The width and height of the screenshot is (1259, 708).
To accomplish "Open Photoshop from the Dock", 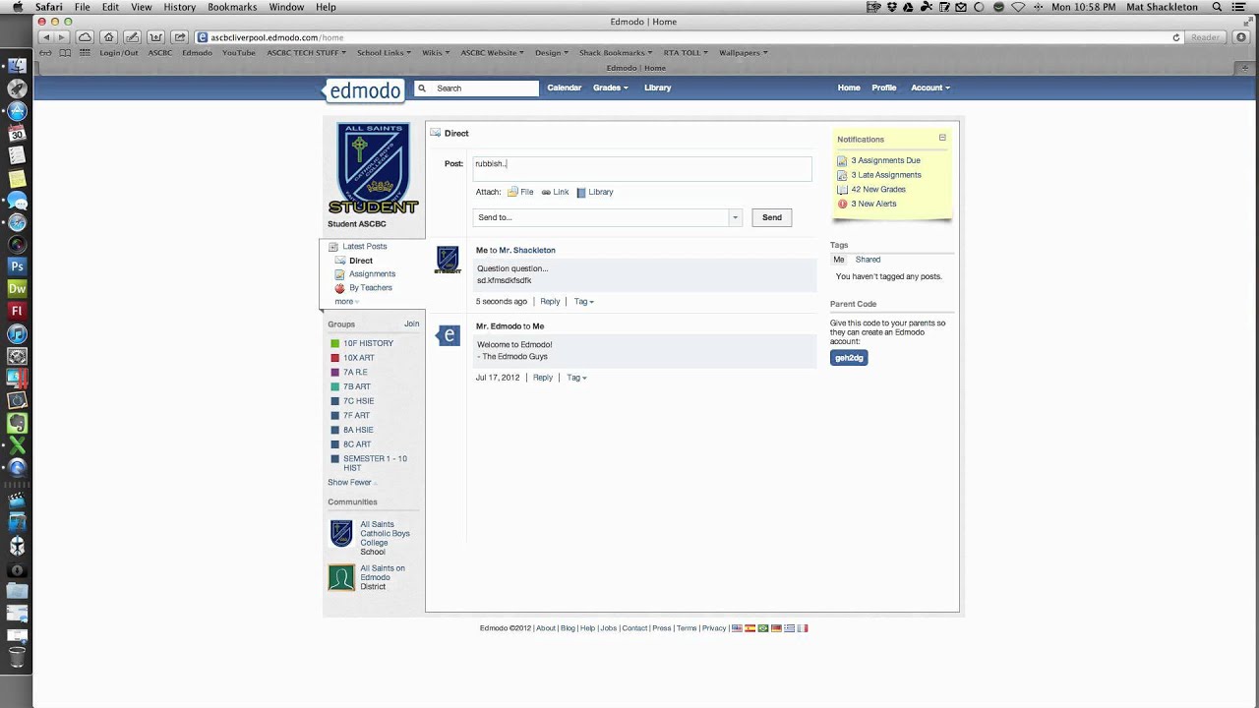I will pyautogui.click(x=17, y=265).
